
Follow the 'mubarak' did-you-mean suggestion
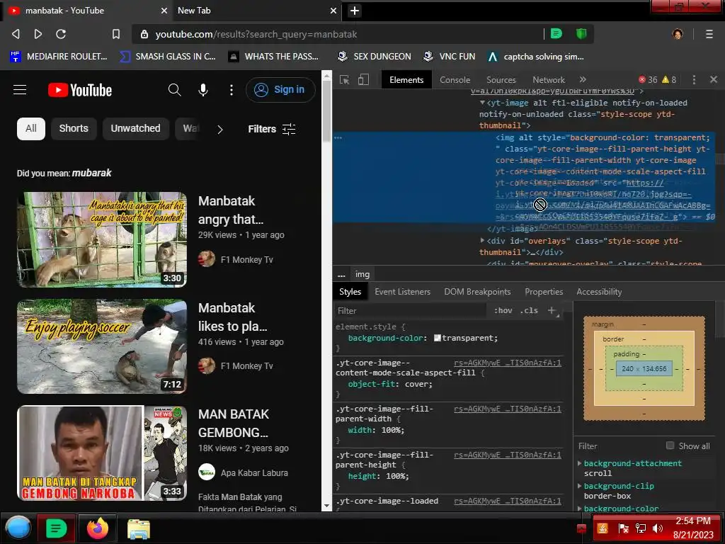pos(91,173)
